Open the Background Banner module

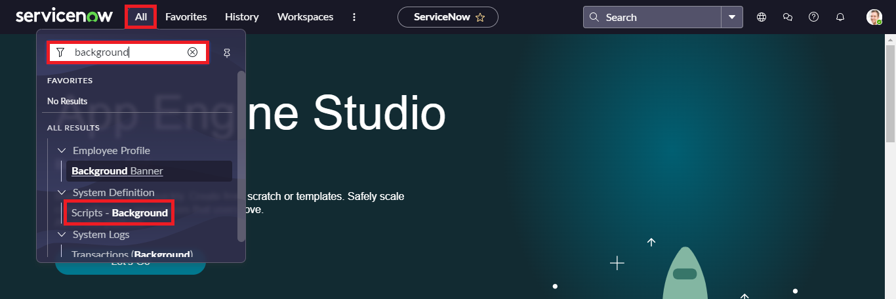pos(117,171)
